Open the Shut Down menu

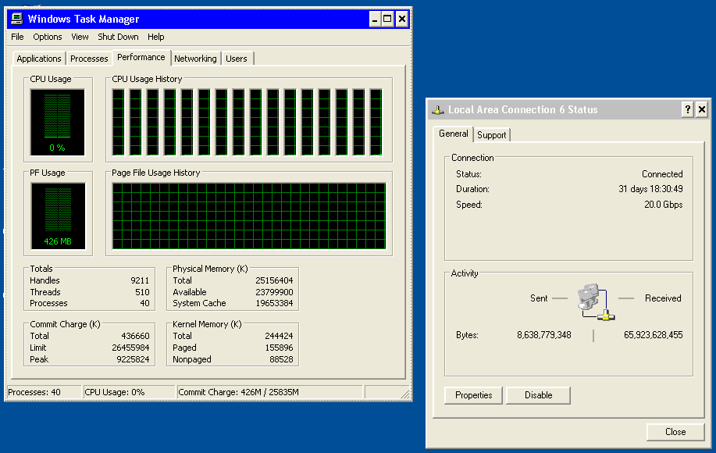[x=118, y=37]
